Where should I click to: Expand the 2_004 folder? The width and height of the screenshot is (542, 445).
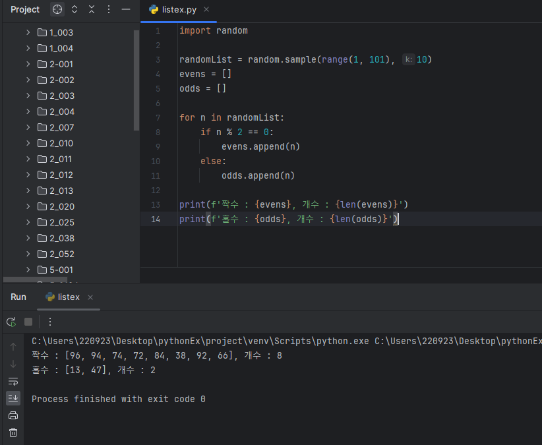click(x=28, y=111)
